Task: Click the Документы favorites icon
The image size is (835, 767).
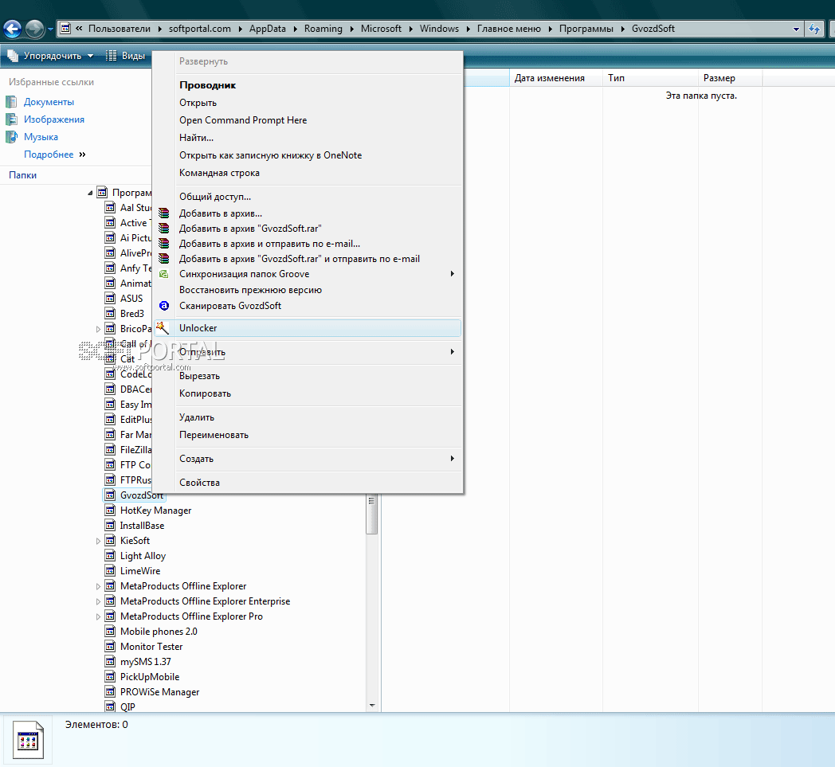Action: [x=11, y=102]
